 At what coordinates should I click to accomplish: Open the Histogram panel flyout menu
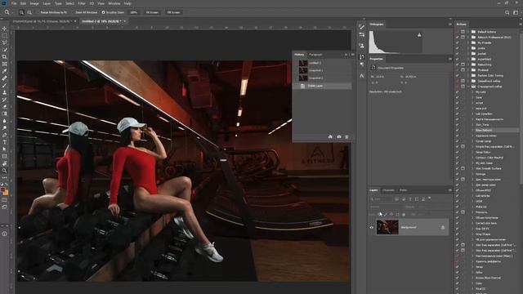click(x=449, y=24)
